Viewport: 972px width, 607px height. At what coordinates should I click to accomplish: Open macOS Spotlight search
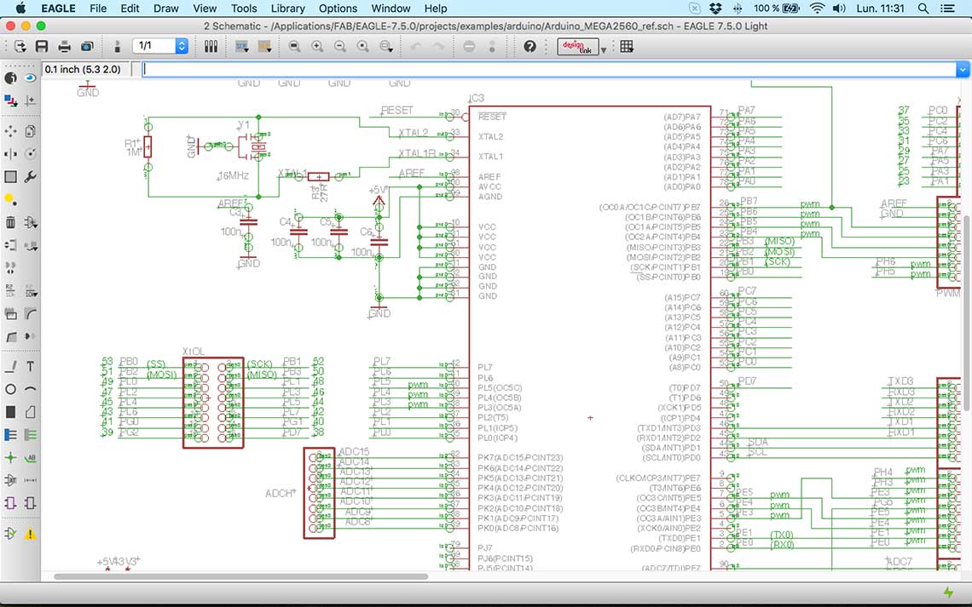click(923, 9)
